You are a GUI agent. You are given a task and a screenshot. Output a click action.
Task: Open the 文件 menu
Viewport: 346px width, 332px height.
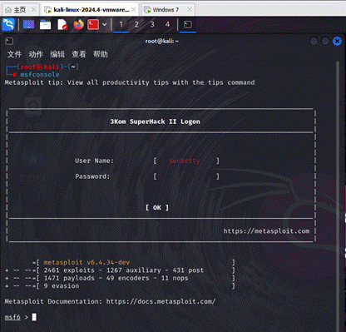pyautogui.click(x=14, y=54)
